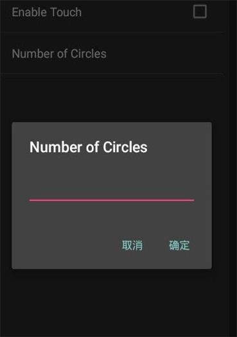
Task: Enable the checkbox beside Enable Touch
Action: 200,12
